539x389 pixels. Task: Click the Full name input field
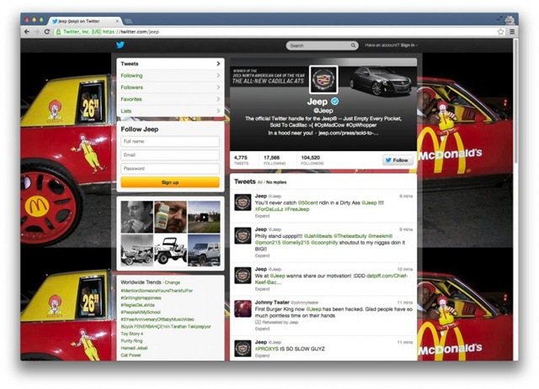coord(169,142)
